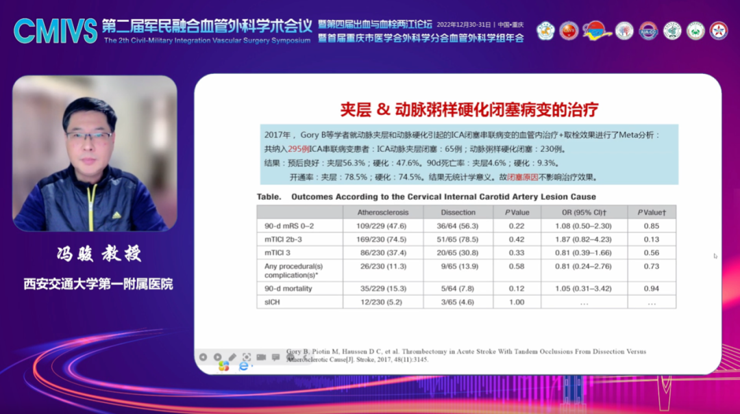Click odds ratio '1.08 (0.50–2.30)'
This screenshot has width=740, height=414.
[x=583, y=226]
